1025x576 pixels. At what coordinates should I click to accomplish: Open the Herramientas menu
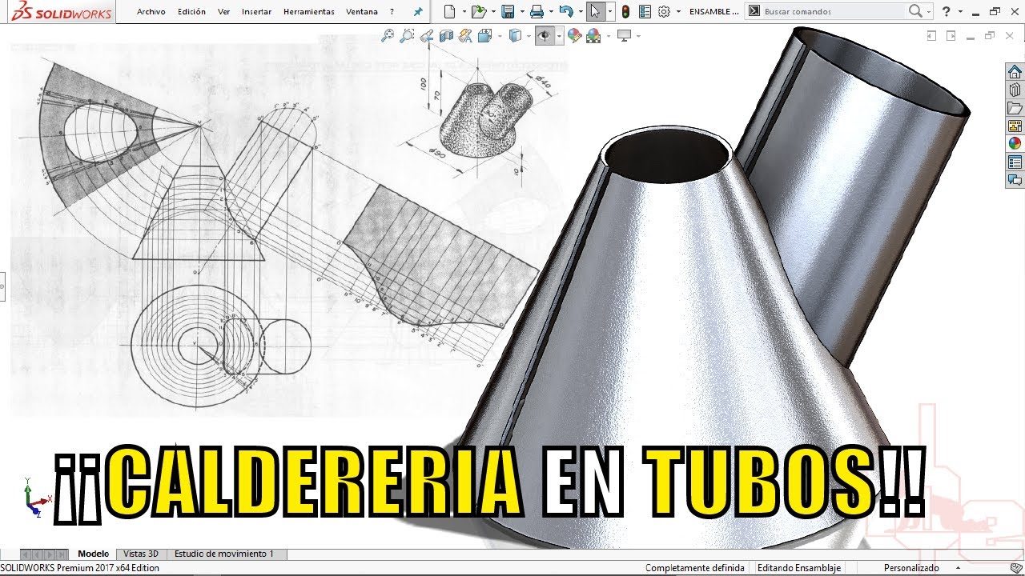[x=308, y=12]
